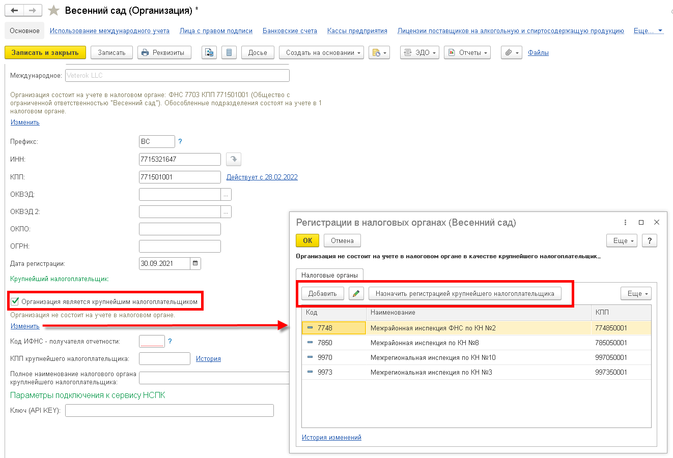
Task: Expand the Создать на основании dropdown
Action: click(321, 52)
